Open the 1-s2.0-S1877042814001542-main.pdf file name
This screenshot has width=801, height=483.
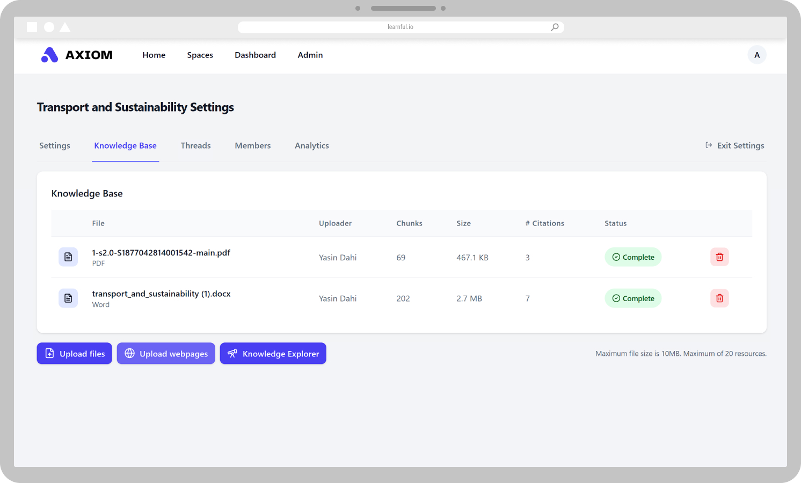(x=161, y=253)
